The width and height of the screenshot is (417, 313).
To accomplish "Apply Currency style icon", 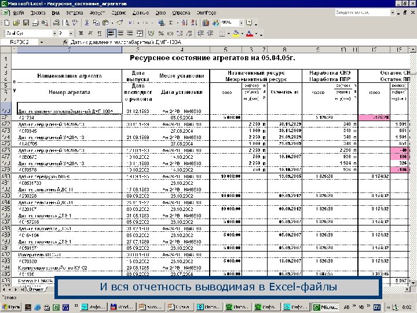I will pyautogui.click(x=151, y=33).
